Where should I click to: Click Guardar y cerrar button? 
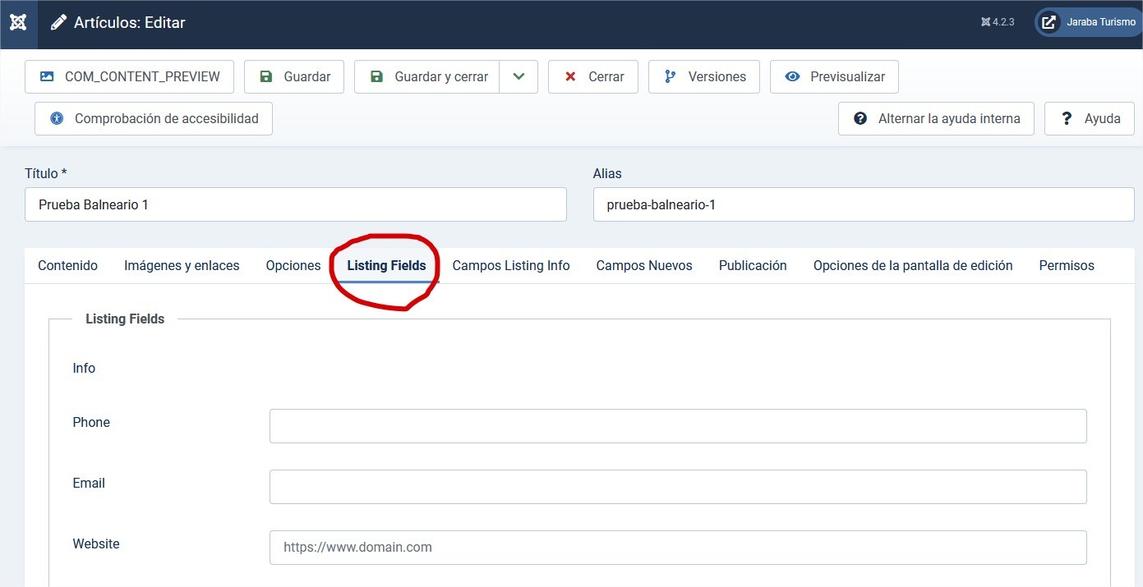point(427,76)
